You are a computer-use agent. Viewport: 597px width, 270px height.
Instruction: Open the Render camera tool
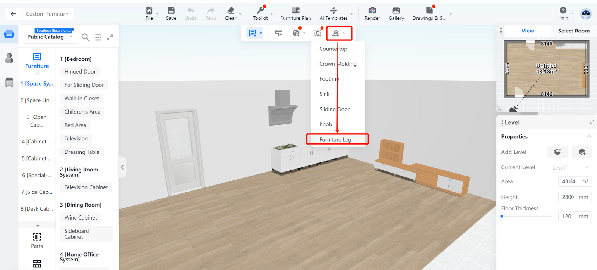pyautogui.click(x=372, y=11)
